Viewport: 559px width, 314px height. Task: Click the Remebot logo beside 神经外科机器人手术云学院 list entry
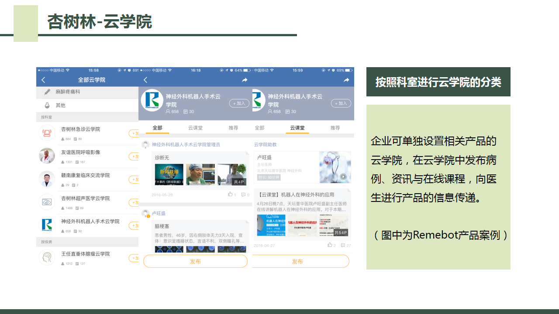[x=47, y=225]
